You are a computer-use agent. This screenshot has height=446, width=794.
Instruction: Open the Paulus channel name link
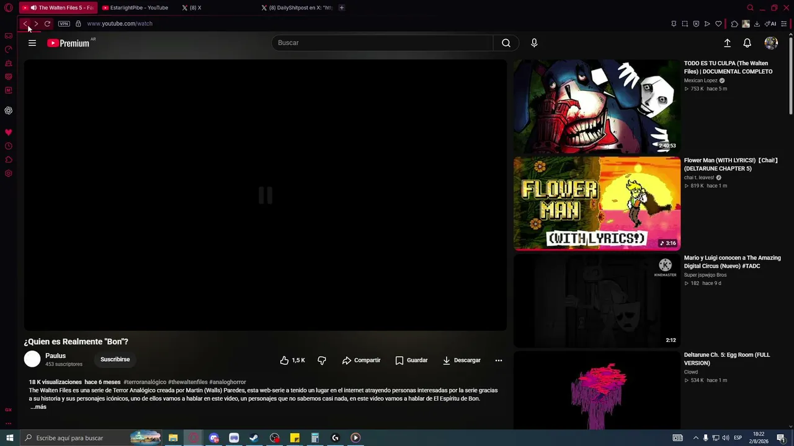(55, 356)
